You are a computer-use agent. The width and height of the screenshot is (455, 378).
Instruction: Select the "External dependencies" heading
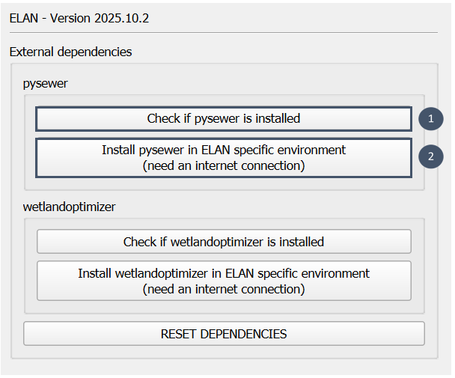pyautogui.click(x=71, y=52)
